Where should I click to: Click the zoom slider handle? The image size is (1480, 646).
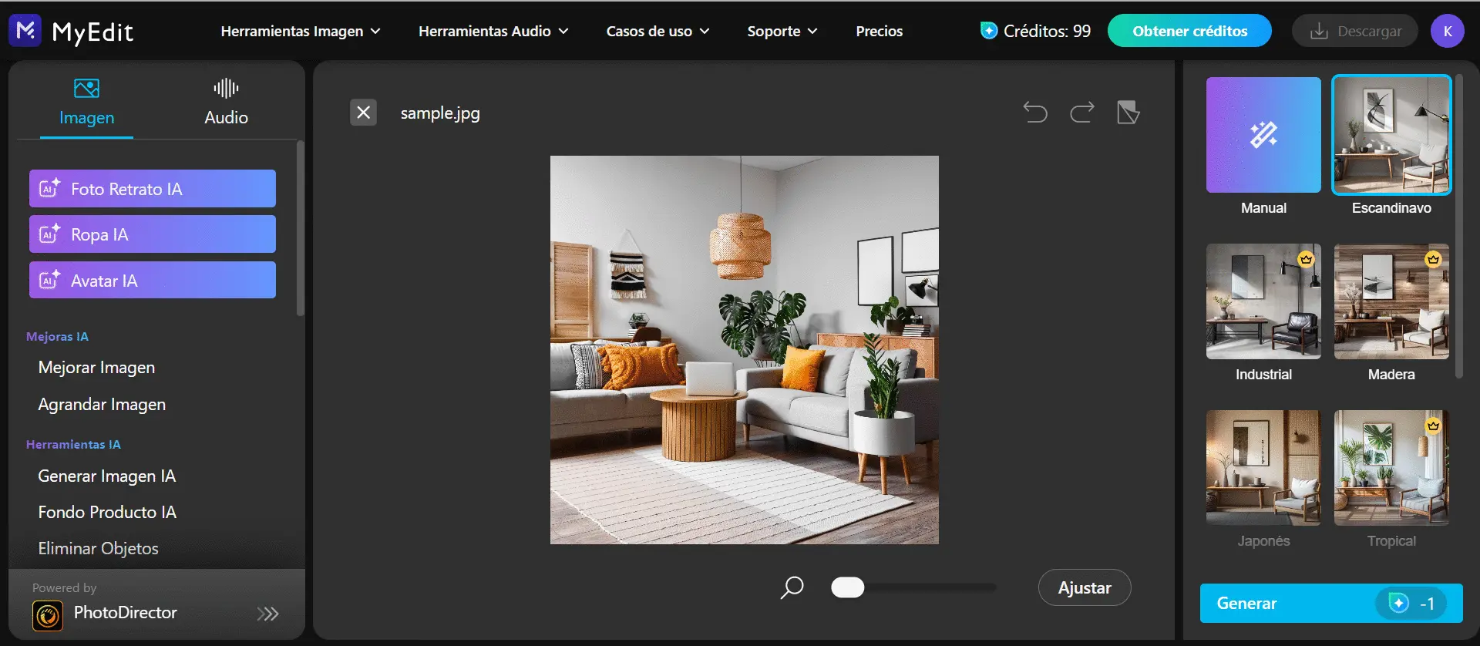847,587
